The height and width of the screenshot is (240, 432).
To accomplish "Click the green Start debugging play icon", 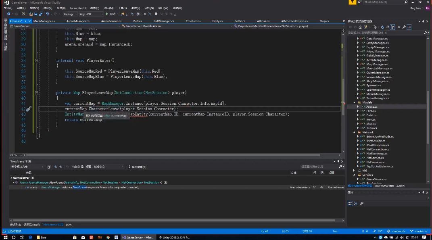I will pos(107,14).
